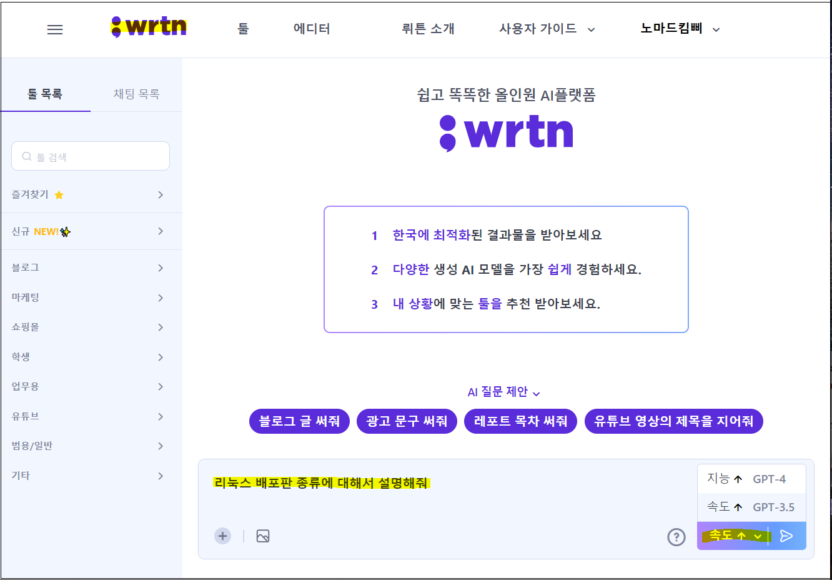Click the image upload icon

(x=262, y=536)
